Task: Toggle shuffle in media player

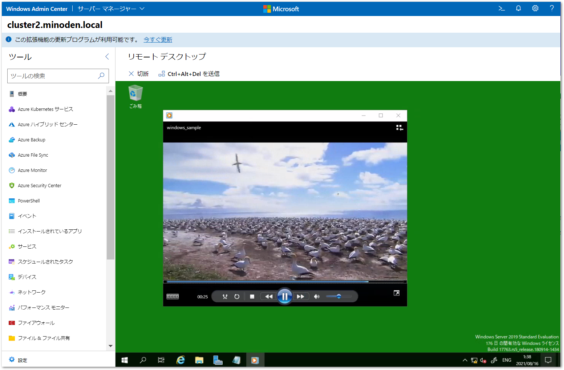Action: pos(225,297)
